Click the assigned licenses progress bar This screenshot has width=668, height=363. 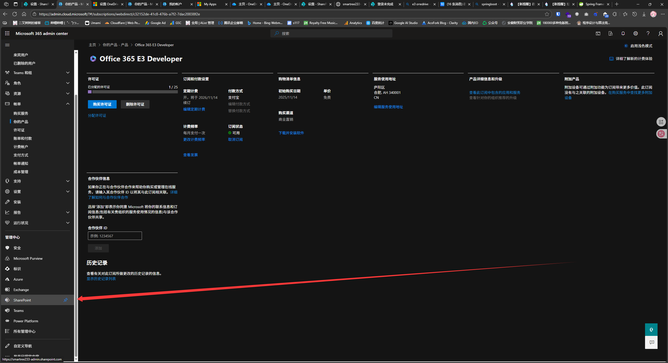coord(133,92)
